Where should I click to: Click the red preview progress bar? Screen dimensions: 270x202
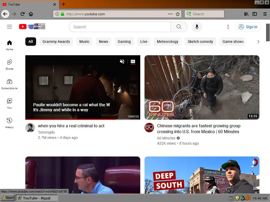click(83, 119)
